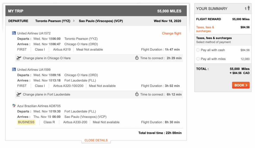255x148 pixels.
Task: Click the plane icon for Fort Lauderdale connection
Action: point(19,94)
